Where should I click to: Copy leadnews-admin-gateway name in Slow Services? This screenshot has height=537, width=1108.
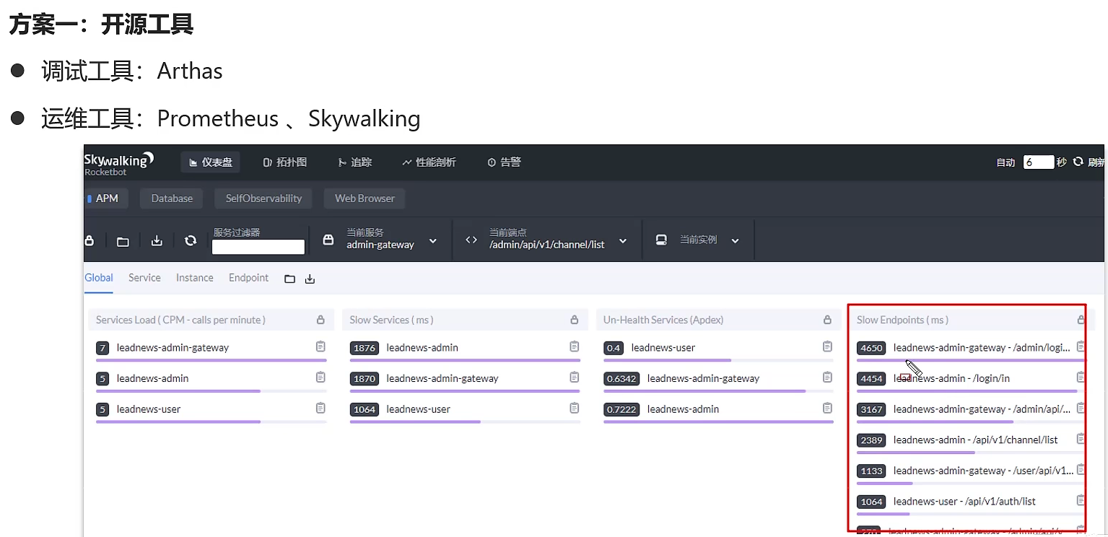coord(575,377)
